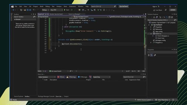Switch to Server Explorer tab
Screen dimensions: 187x105
(x=18, y=97)
